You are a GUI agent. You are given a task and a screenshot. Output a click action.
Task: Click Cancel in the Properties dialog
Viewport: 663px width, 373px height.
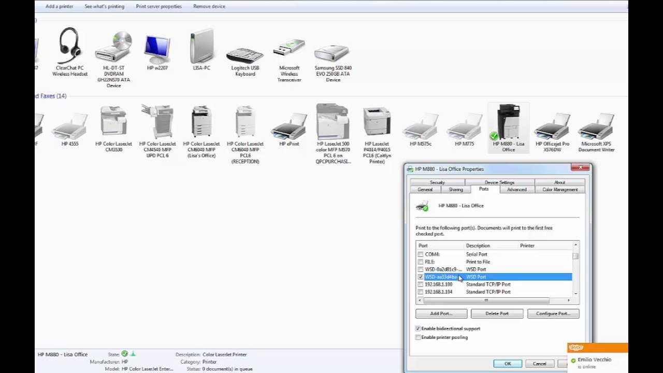[539, 364]
